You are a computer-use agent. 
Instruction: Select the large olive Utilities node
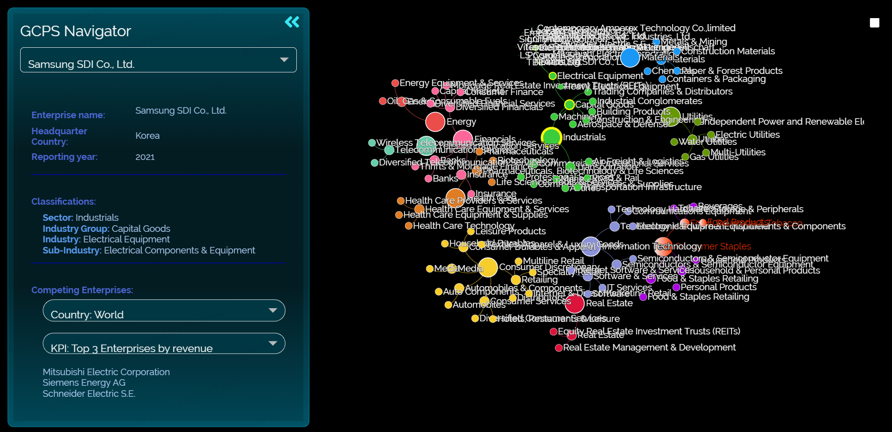[671, 117]
